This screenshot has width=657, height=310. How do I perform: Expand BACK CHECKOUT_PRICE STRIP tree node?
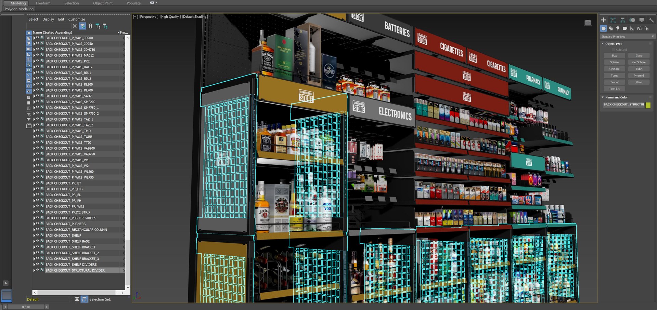click(x=34, y=212)
